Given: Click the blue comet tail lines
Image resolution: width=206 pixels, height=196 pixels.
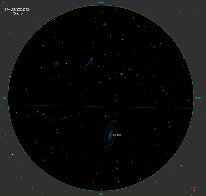Looking at the screenshot, I should [x=88, y=64].
